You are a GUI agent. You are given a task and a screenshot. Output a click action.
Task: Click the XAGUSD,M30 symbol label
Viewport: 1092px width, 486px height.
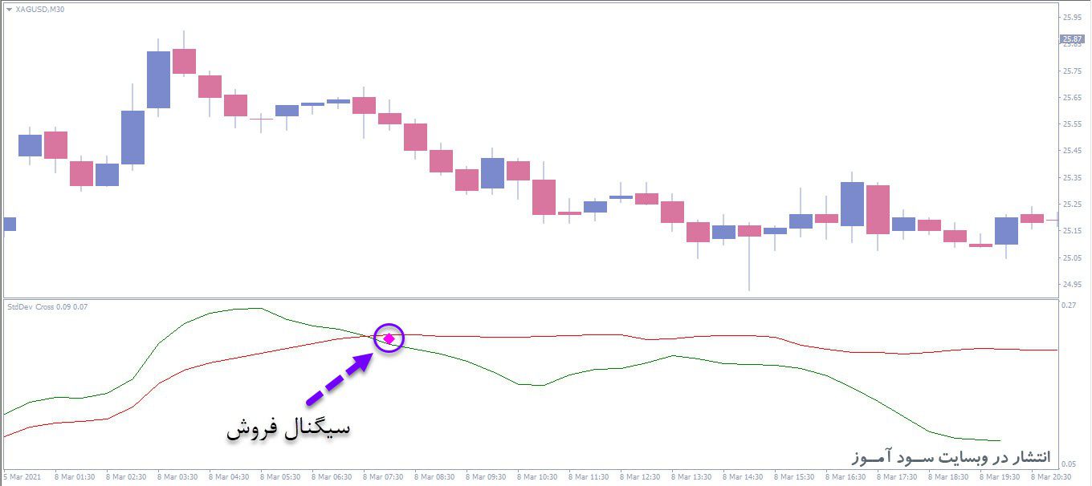pos(40,10)
